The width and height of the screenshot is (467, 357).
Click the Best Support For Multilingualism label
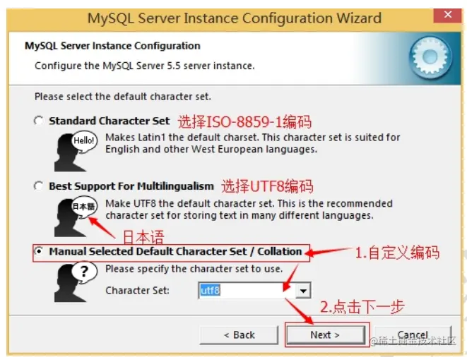tap(131, 186)
